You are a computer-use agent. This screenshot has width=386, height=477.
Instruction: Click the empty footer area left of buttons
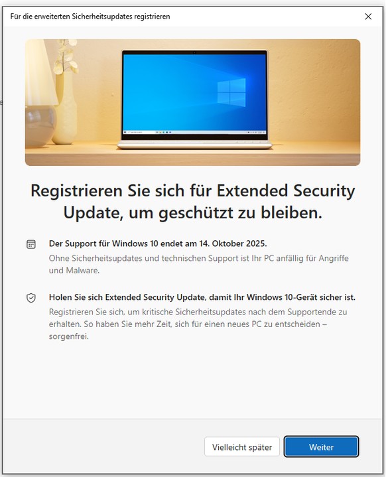point(103,446)
